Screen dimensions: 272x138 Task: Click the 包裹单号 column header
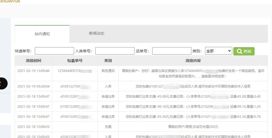pos(75,61)
